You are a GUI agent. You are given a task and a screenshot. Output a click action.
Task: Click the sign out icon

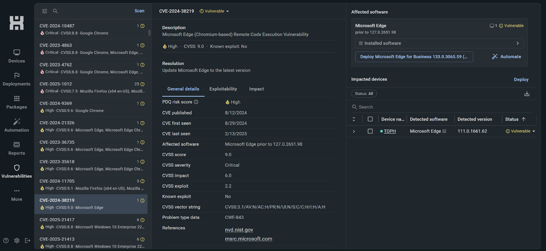28,240
